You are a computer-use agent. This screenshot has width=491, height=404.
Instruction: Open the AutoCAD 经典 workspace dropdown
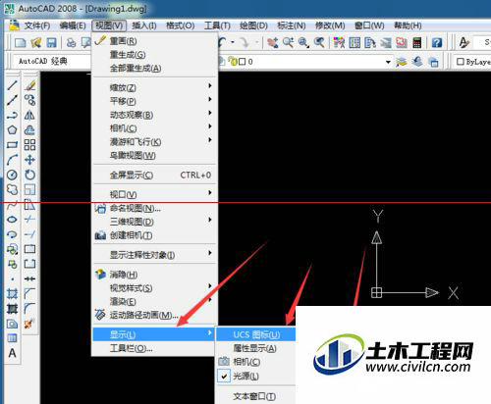[52, 61]
